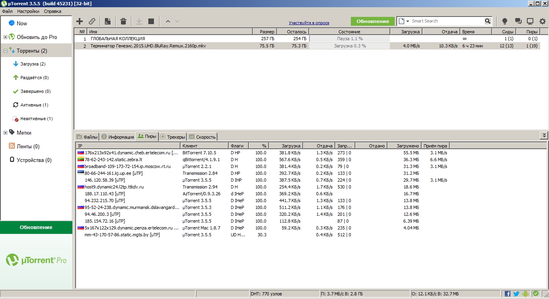The image size is (549, 299).
Task: Open the Настройки menu
Action: (28, 11)
